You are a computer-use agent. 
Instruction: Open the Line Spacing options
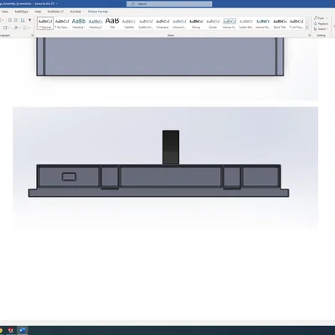tap(6, 28)
